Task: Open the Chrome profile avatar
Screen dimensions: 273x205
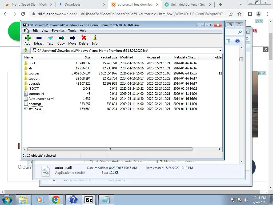Action: pos(259,14)
